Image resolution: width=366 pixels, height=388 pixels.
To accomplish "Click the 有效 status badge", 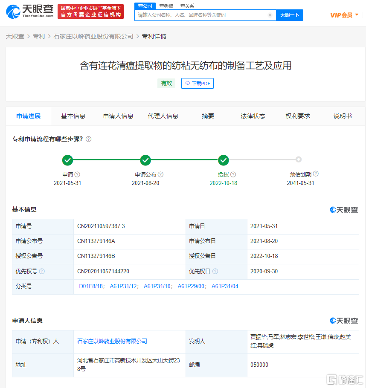I will (166, 84).
